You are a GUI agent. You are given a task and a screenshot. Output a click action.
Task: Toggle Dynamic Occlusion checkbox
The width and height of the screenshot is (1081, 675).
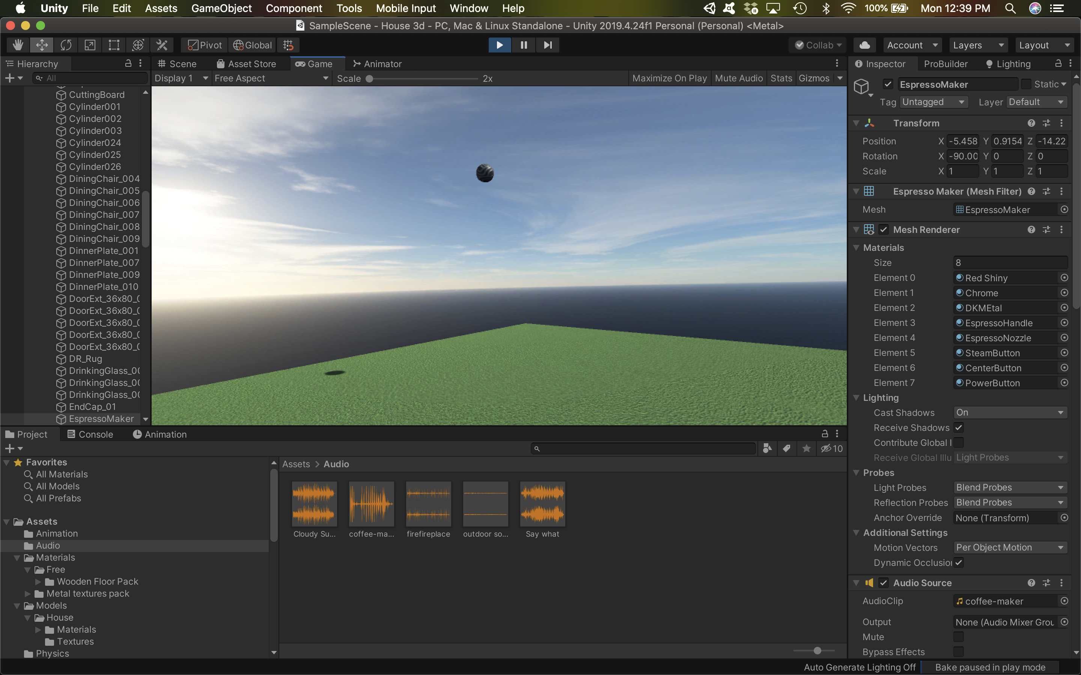click(x=959, y=562)
